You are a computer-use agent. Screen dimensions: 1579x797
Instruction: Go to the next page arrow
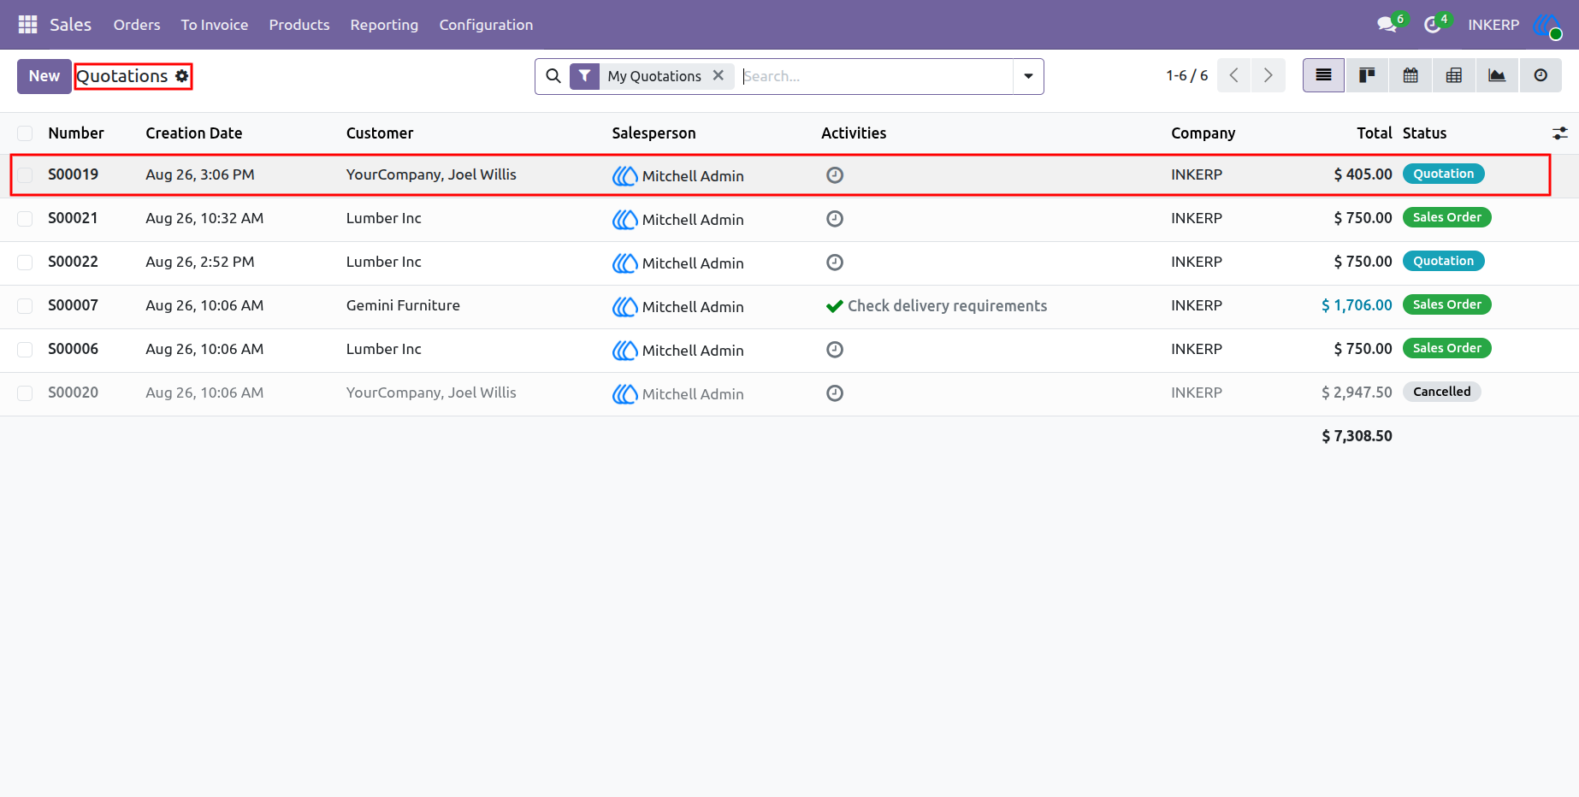1269,75
